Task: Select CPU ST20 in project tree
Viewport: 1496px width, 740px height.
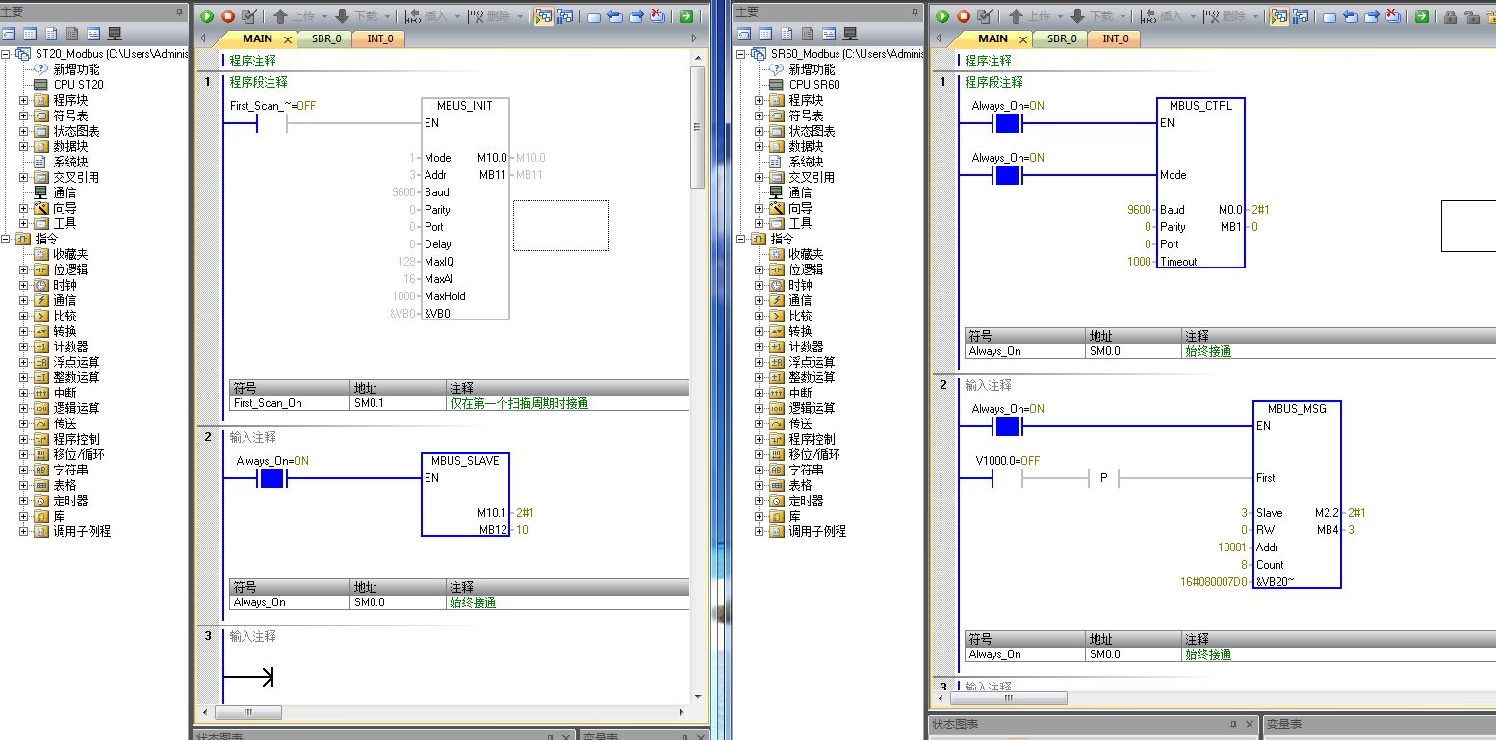Action: click(x=78, y=85)
